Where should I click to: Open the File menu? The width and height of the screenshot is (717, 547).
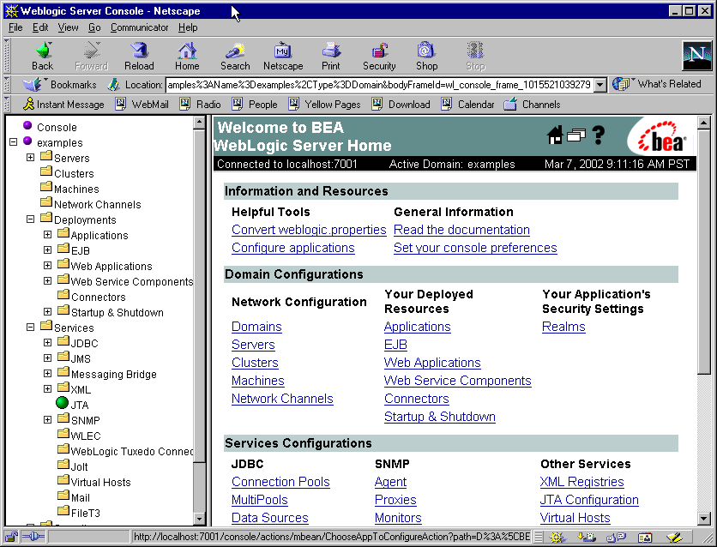coord(15,27)
